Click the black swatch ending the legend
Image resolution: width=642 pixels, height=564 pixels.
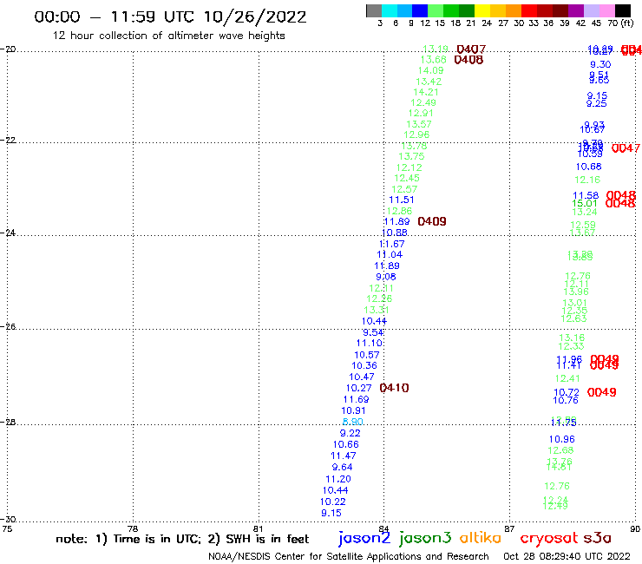623,10
